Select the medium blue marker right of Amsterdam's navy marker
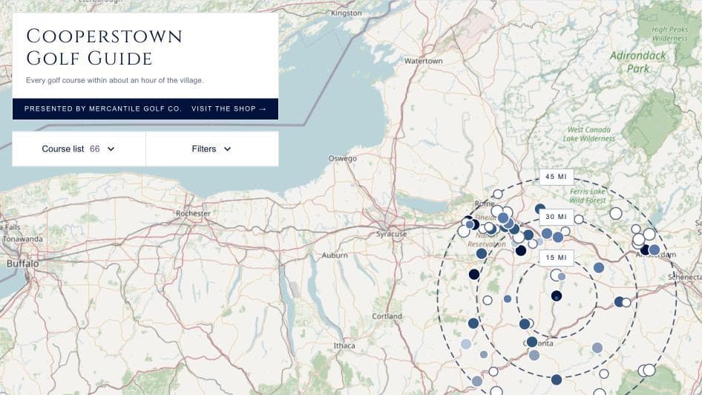Screen dimensions: 702x395 point(654,250)
